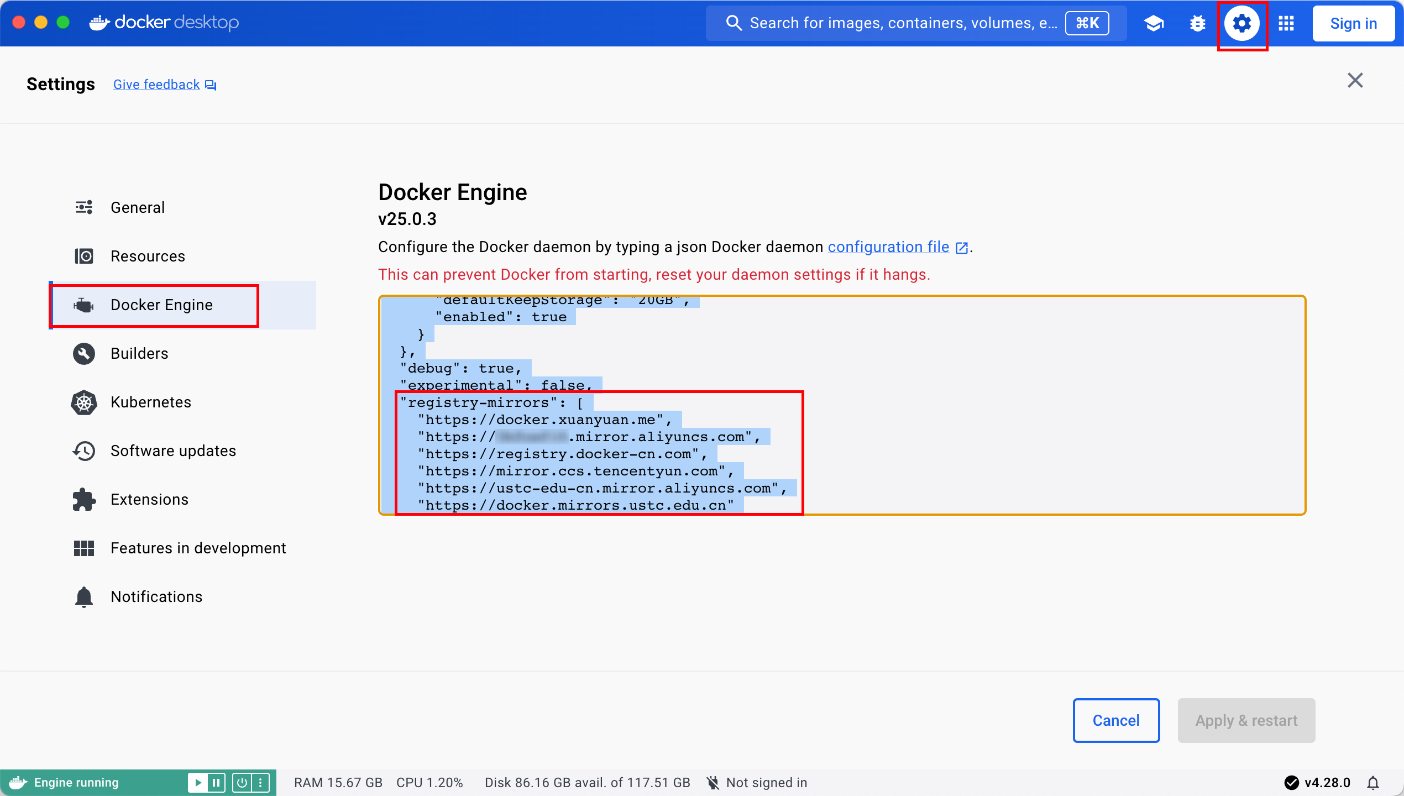This screenshot has width=1404, height=796.
Task: Close the Settings panel
Action: [1355, 81]
